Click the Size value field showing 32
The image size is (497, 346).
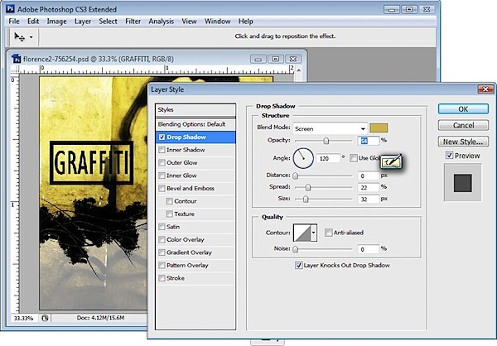pos(369,199)
